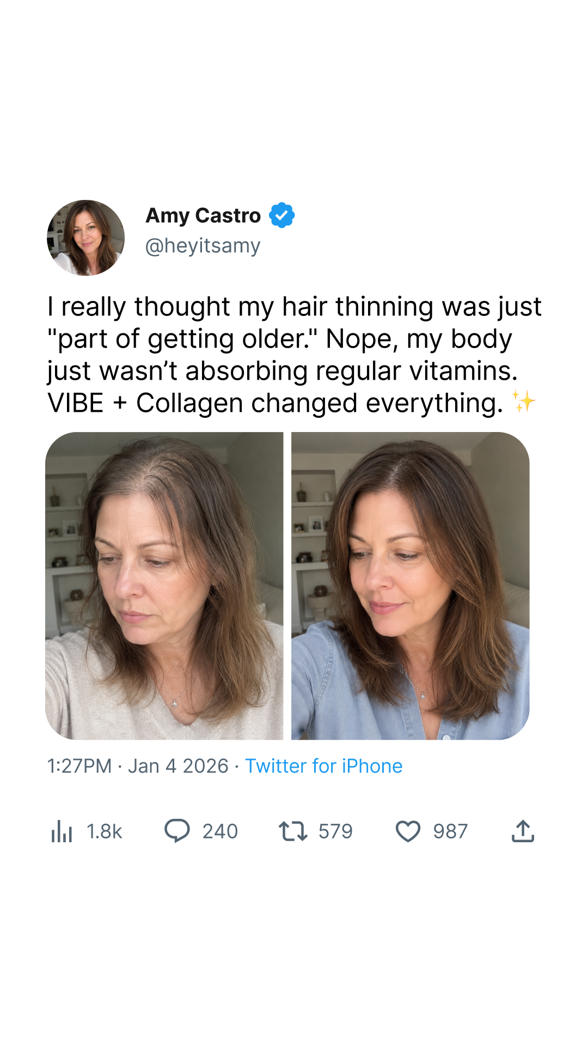Show the 987 likes count

[x=450, y=831]
